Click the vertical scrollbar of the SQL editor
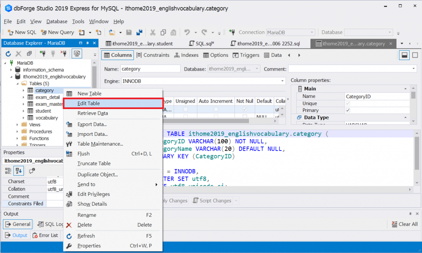 tap(417, 157)
